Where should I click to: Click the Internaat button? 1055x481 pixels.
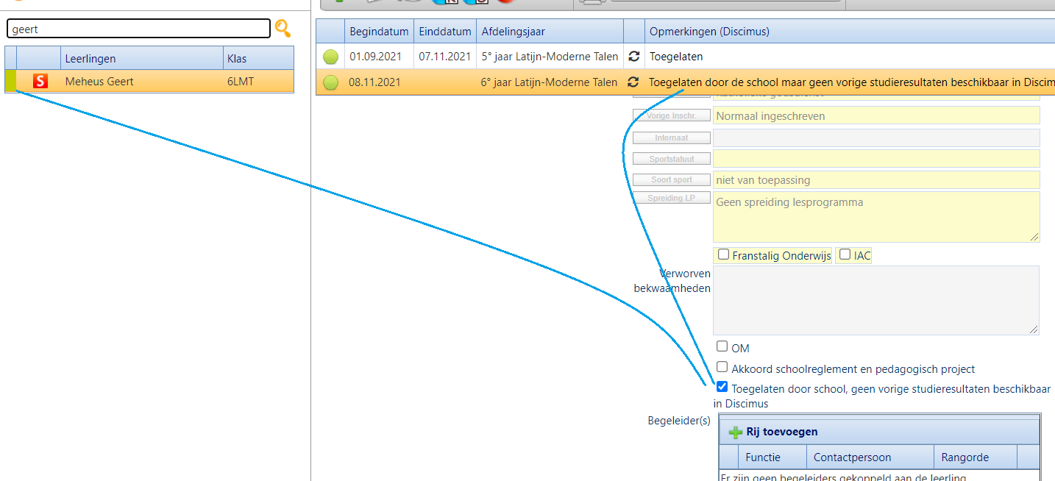point(671,138)
